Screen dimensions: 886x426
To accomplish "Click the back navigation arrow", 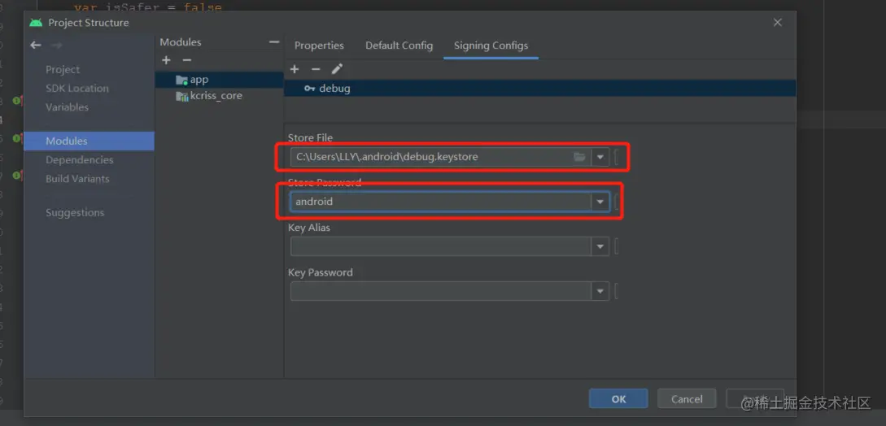I will point(36,46).
